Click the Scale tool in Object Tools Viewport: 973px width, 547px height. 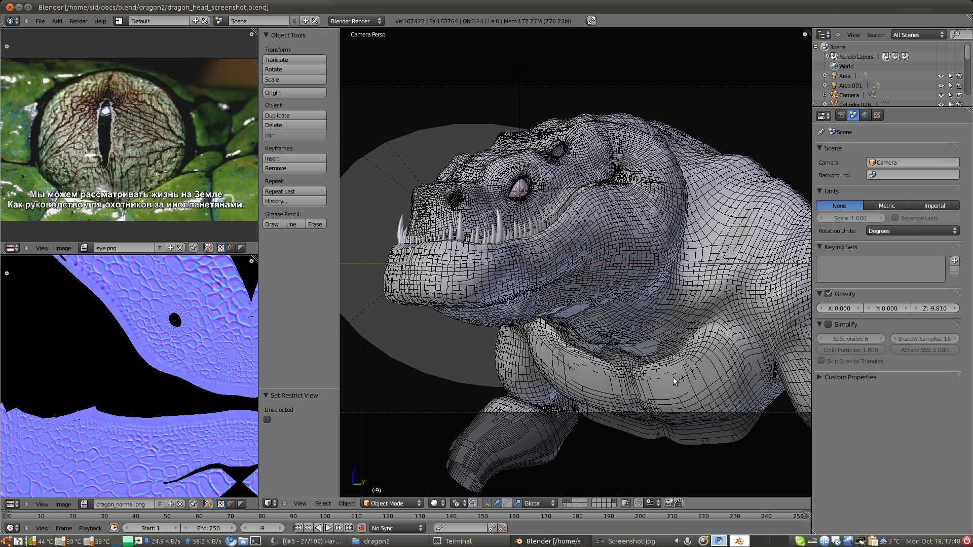(295, 79)
